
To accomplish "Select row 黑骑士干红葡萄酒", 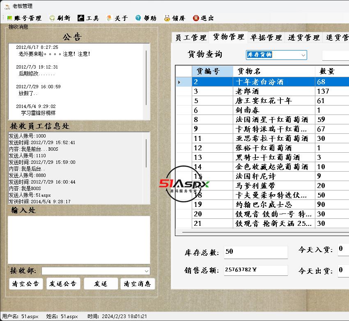I will [x=262, y=157].
